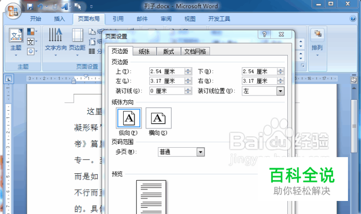Switch to the 文档网格 dialog tab
The image size is (361, 214).
195,51
